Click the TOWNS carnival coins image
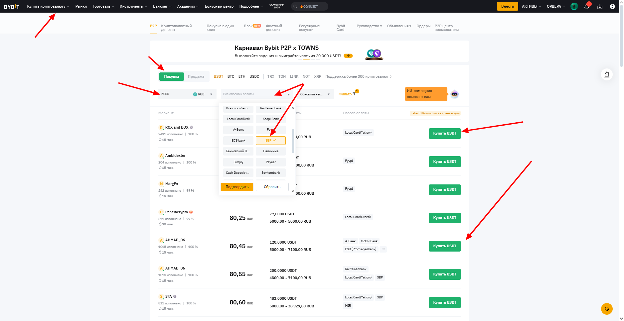This screenshot has width=624, height=321. (x=374, y=54)
